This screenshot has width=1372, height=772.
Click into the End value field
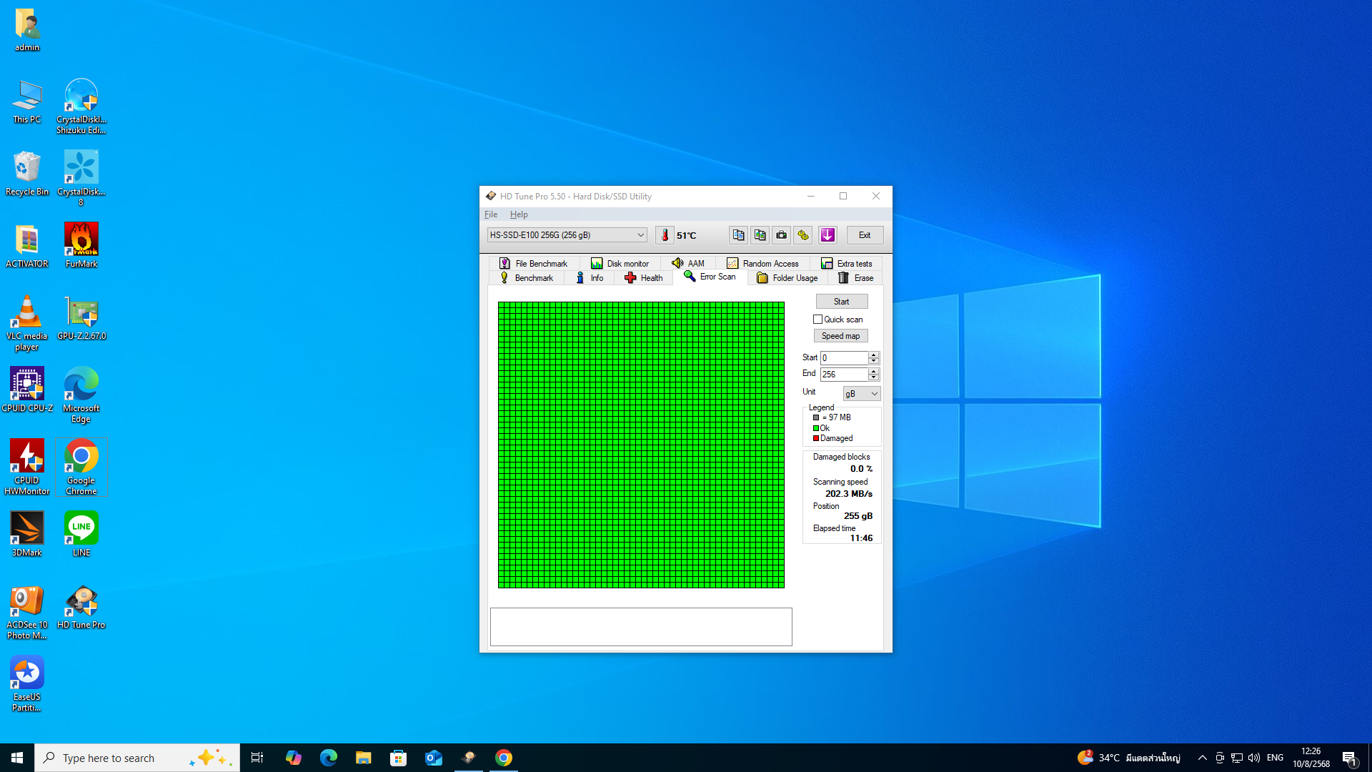(843, 375)
